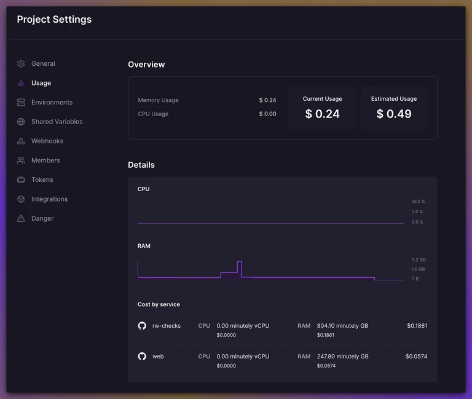Click 804.10 minutely GB text
472x399 pixels.
342,325
